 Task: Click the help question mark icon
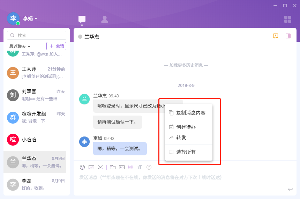[x=149, y=167]
